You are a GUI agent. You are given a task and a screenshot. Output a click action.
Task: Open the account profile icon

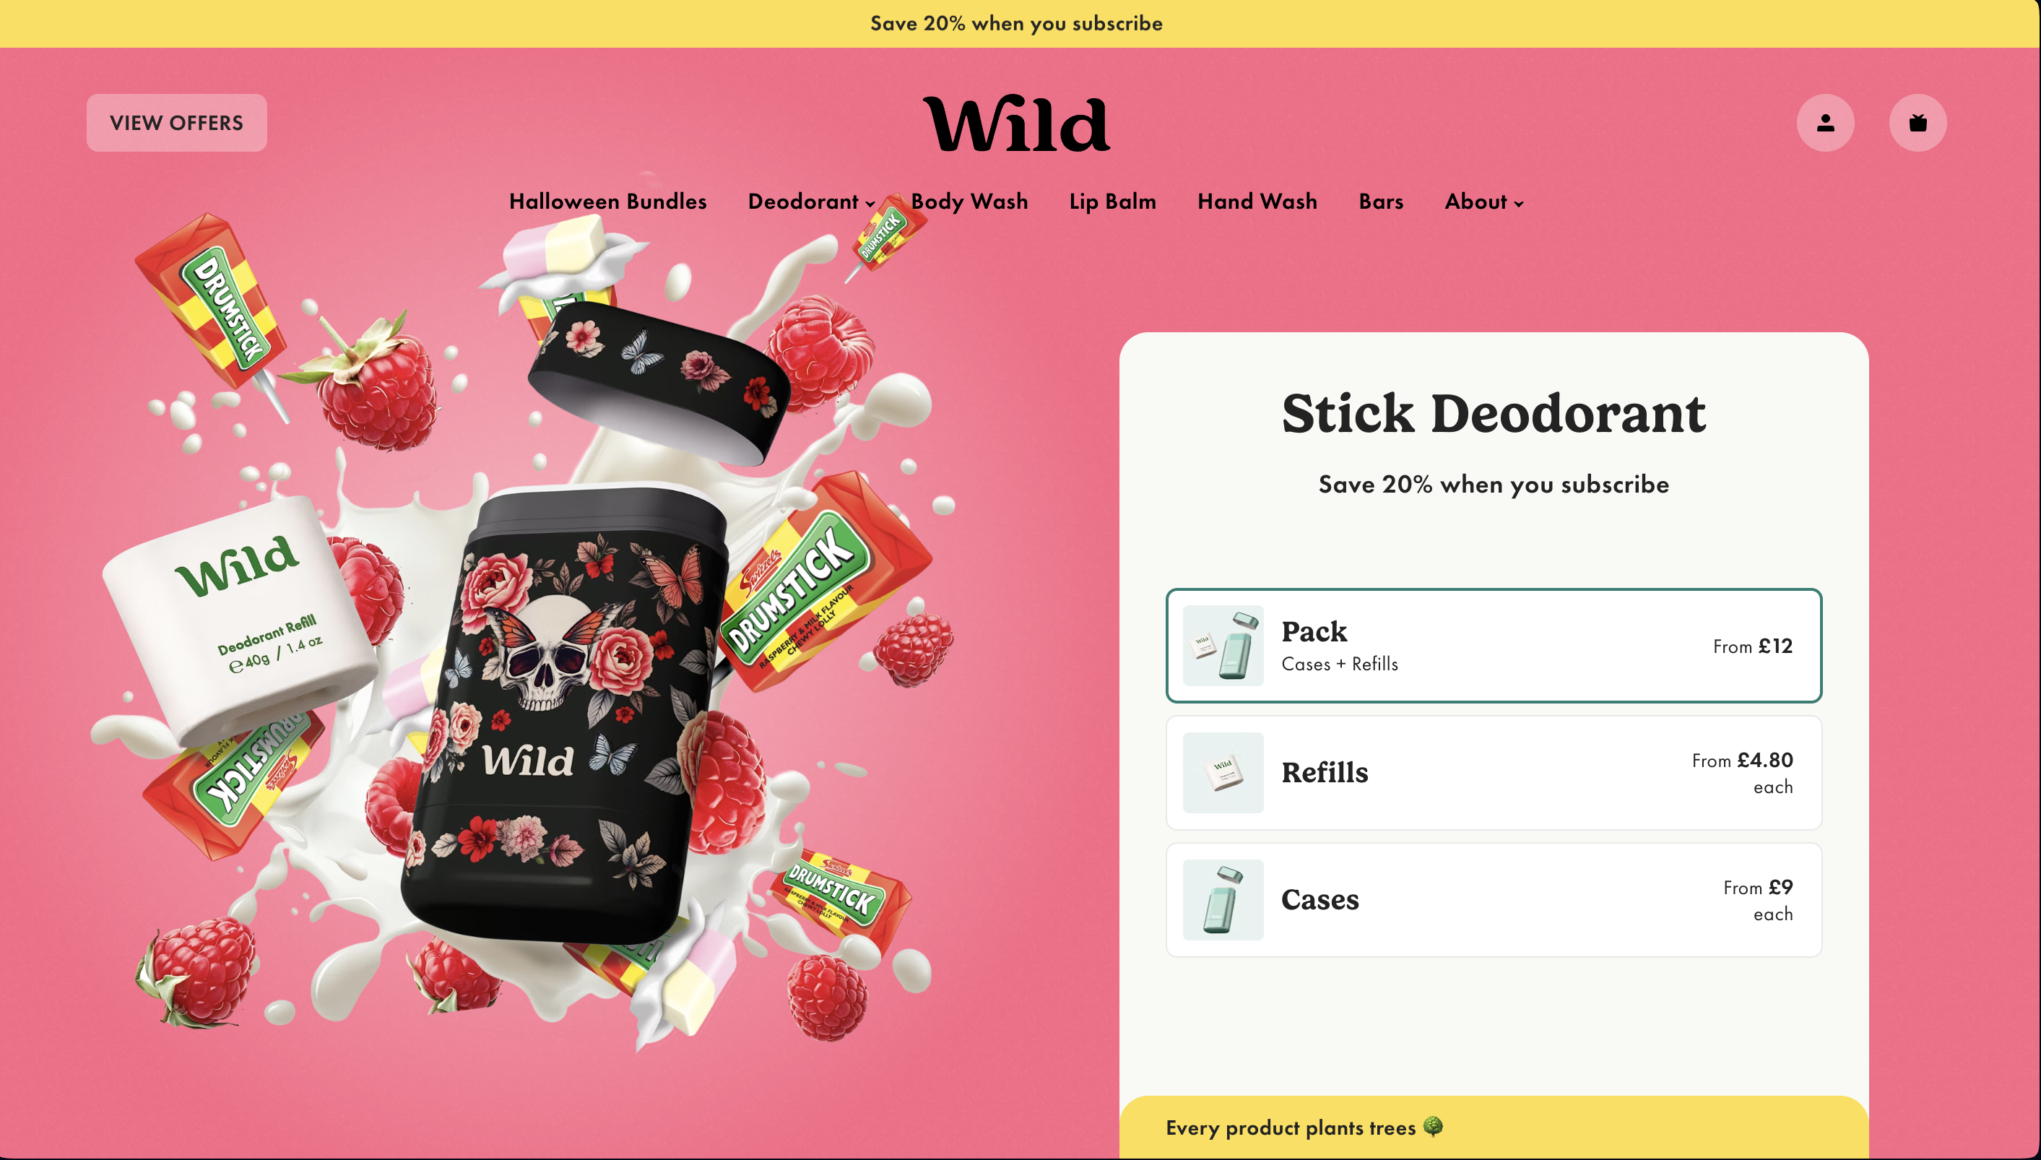coord(1825,123)
